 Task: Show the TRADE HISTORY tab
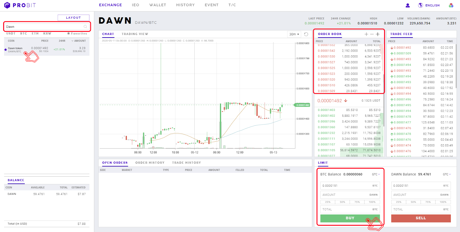coord(187,163)
